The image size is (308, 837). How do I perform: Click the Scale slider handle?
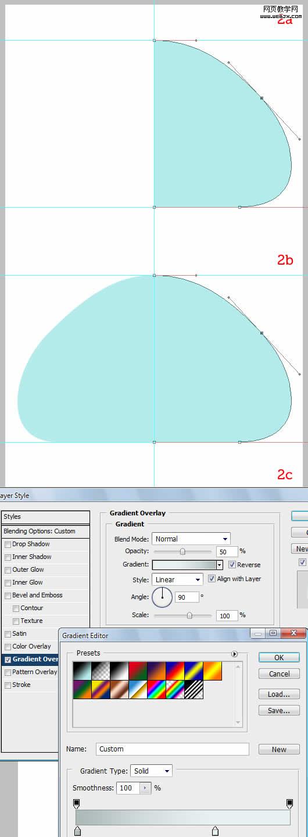(189, 615)
